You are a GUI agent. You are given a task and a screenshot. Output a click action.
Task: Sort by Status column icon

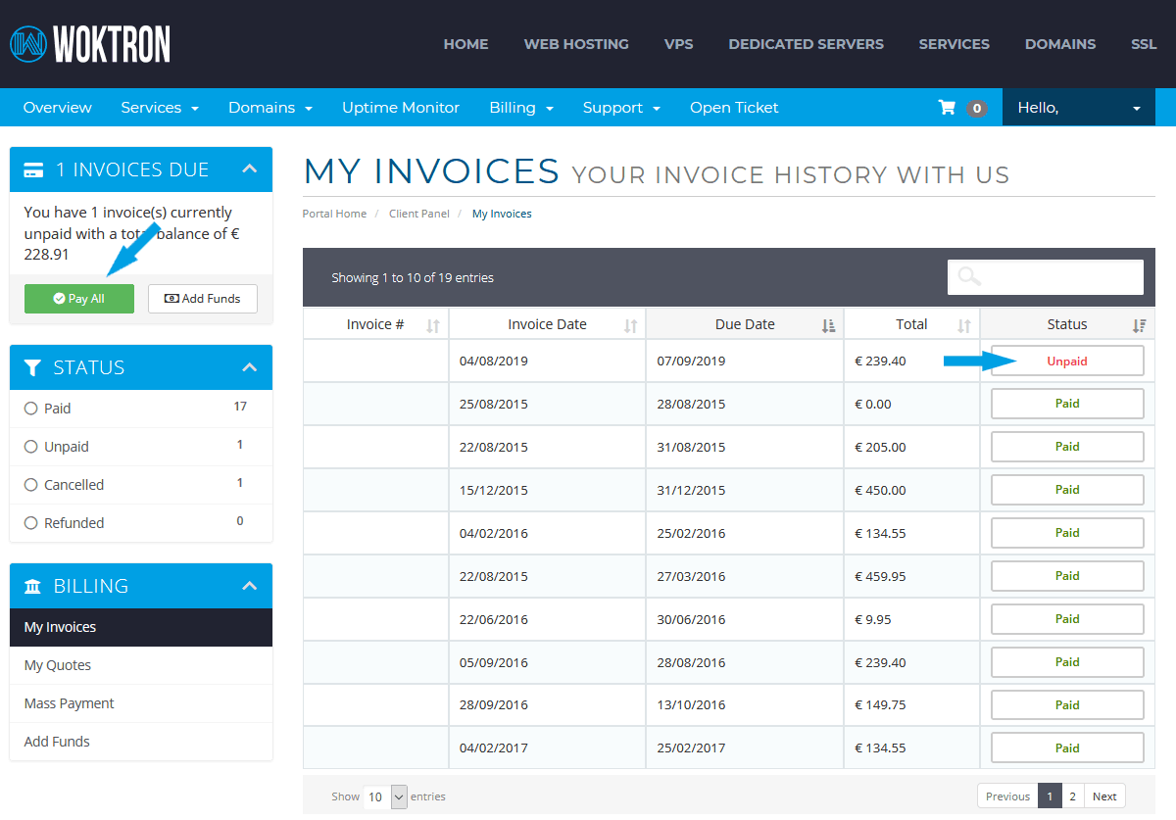click(x=1139, y=325)
